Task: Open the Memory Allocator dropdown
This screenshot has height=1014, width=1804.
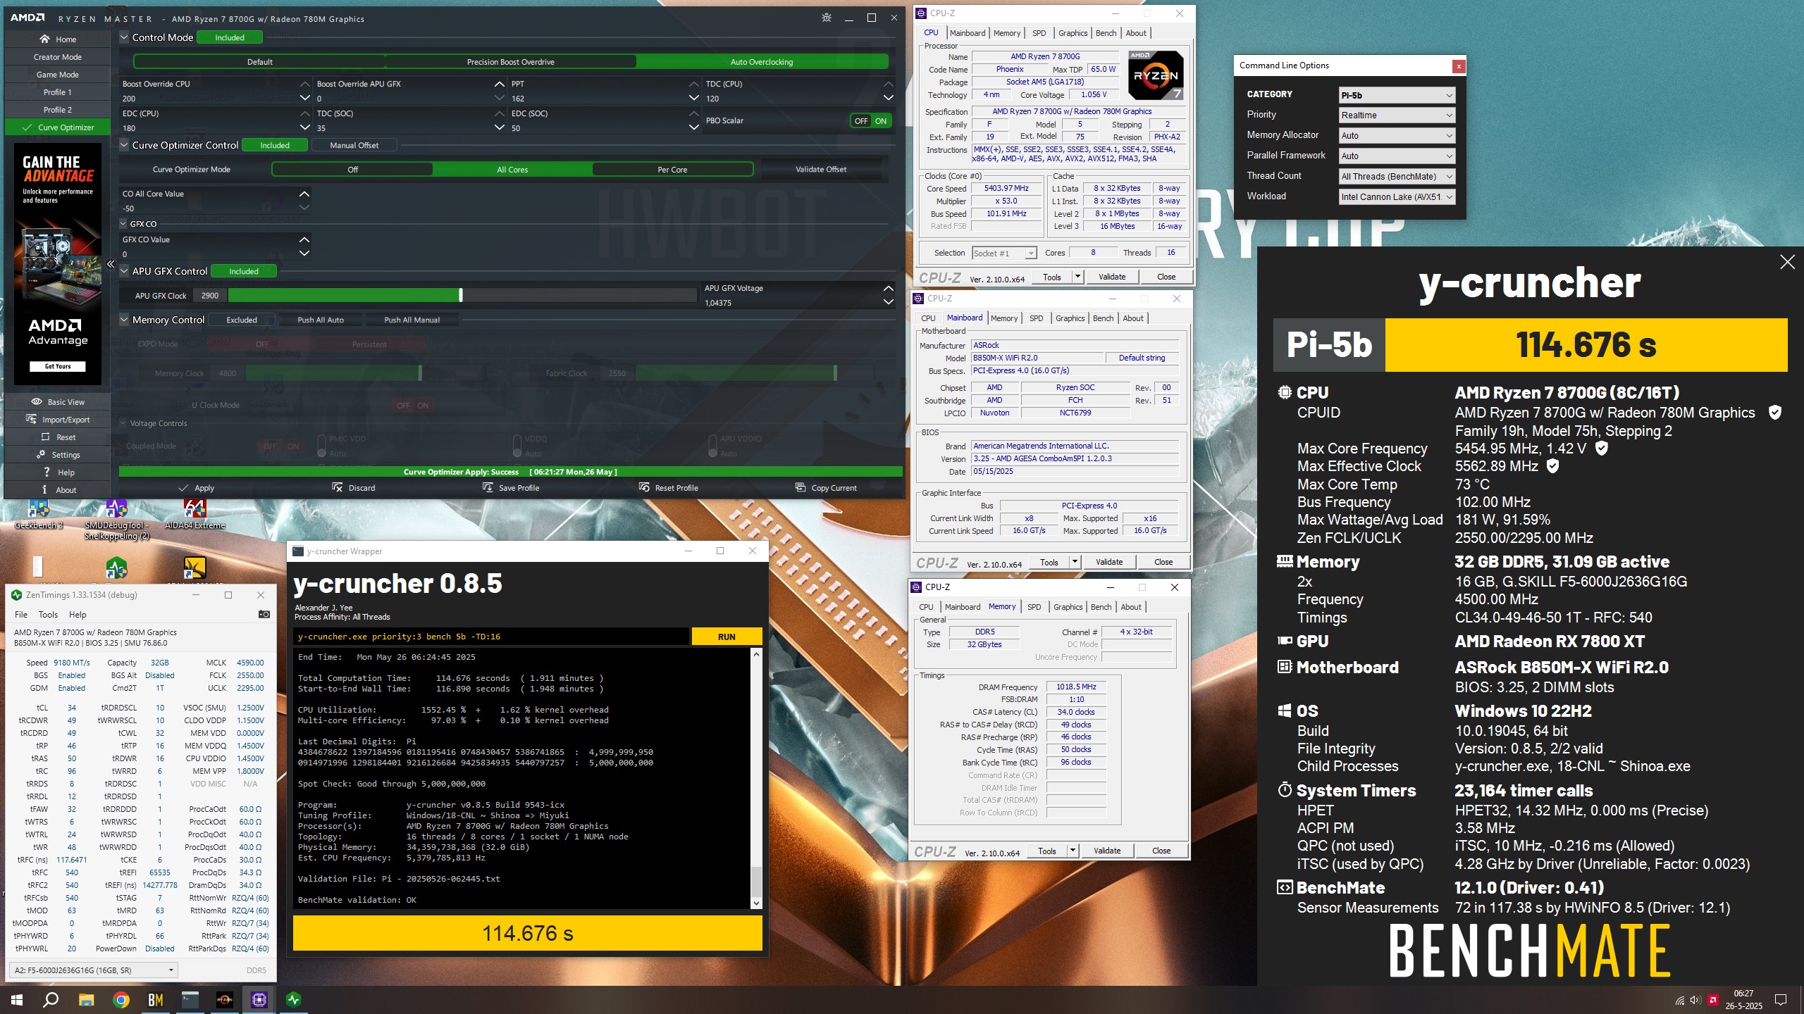Action: pyautogui.click(x=1397, y=136)
